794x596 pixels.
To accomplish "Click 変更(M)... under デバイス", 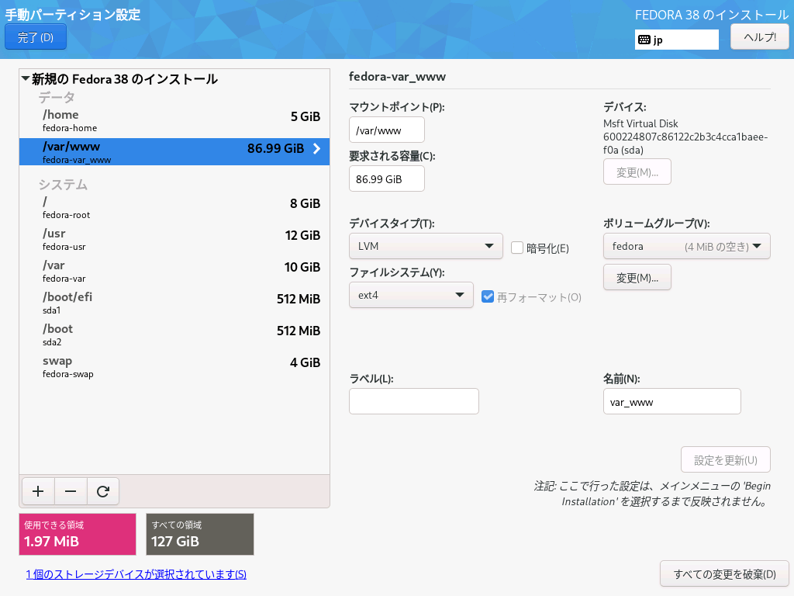I will pos(637,172).
